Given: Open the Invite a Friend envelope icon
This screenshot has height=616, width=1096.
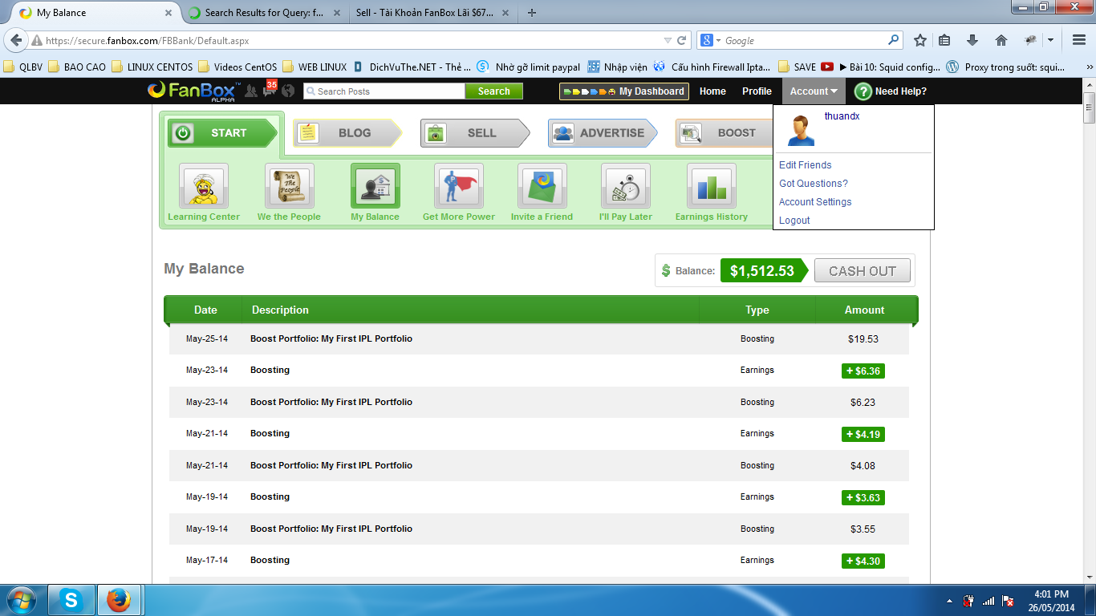Looking at the screenshot, I should 542,186.
